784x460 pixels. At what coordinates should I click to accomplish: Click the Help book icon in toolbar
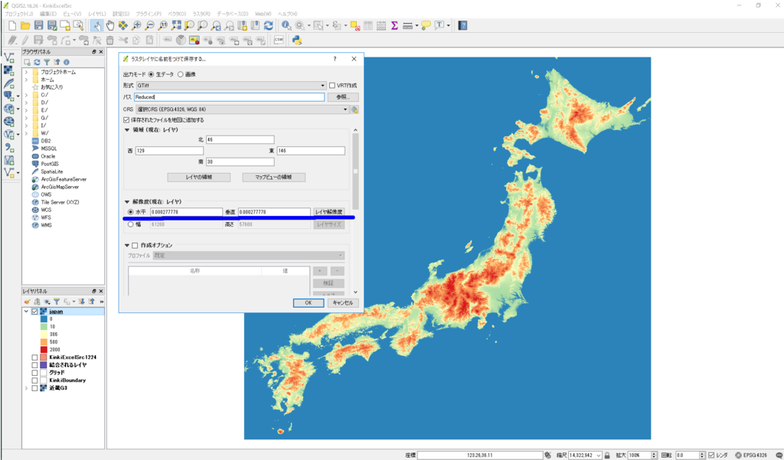[462, 25]
